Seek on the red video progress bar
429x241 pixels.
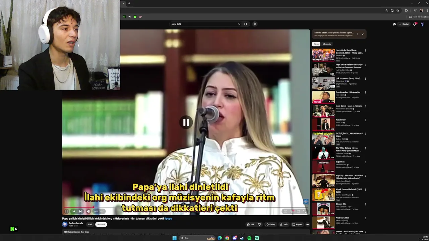point(186,207)
